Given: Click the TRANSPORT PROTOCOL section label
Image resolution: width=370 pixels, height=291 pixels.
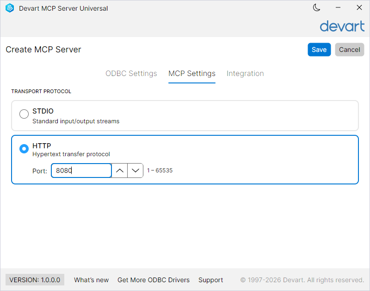Looking at the screenshot, I should [x=41, y=91].
